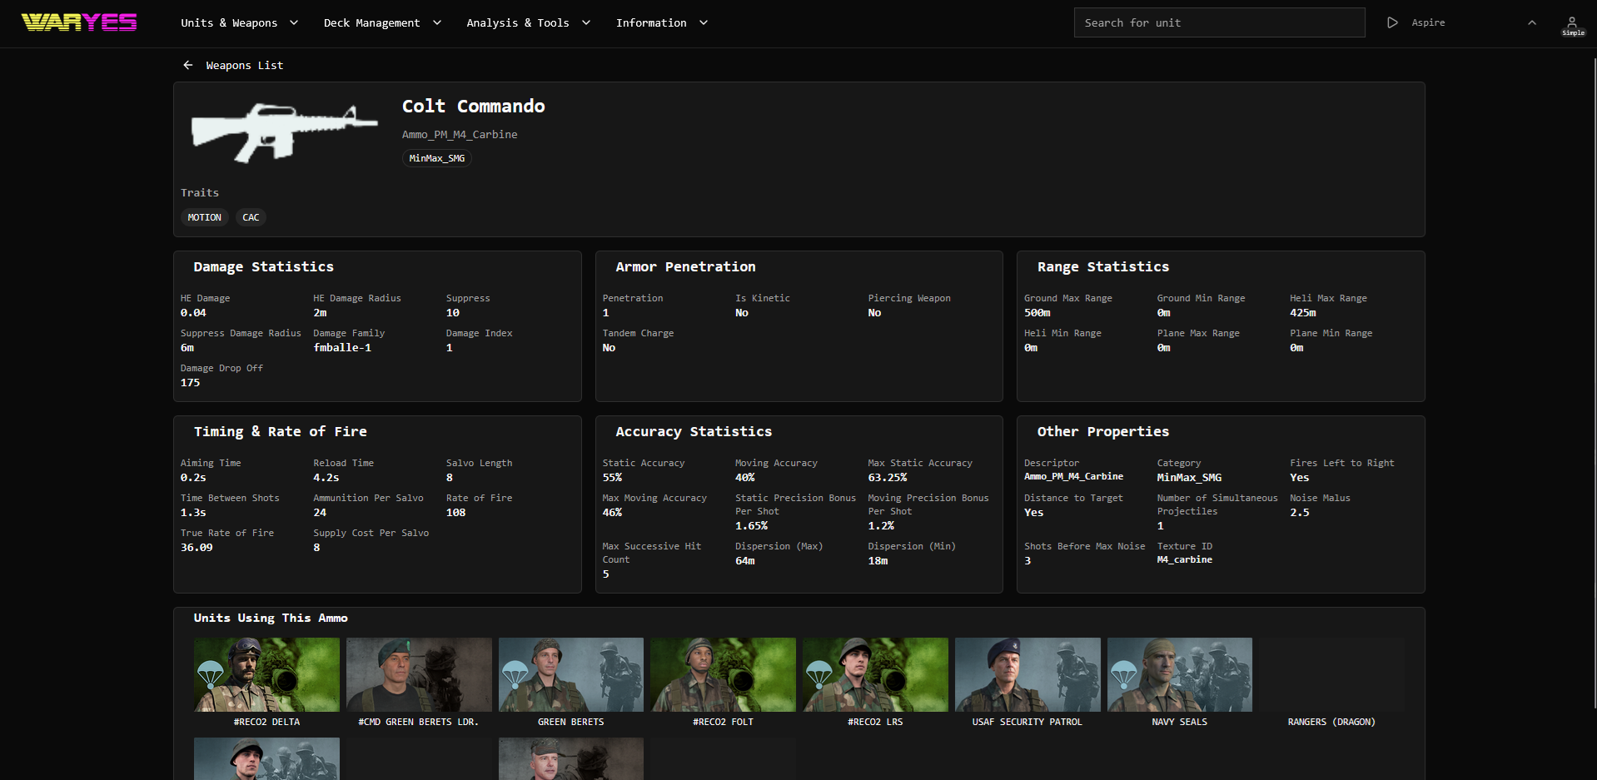Screen dimensions: 1597x780
Task: Expand the Deck Management dropdown
Action: click(381, 22)
